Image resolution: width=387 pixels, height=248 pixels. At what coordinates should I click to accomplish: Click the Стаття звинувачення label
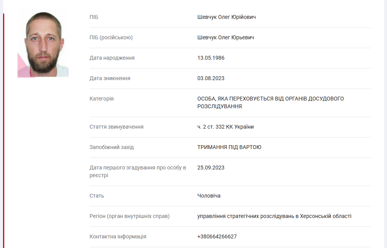[116, 127]
